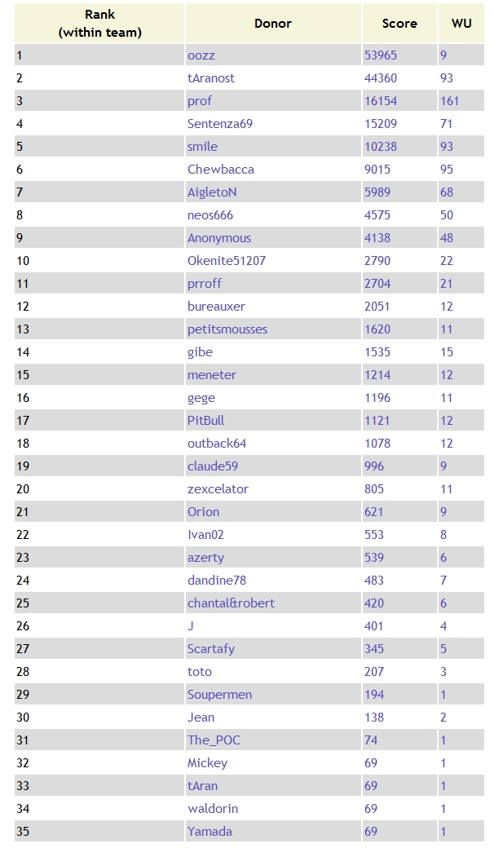
Task: Open donor oozz profile link
Action: click(x=201, y=55)
